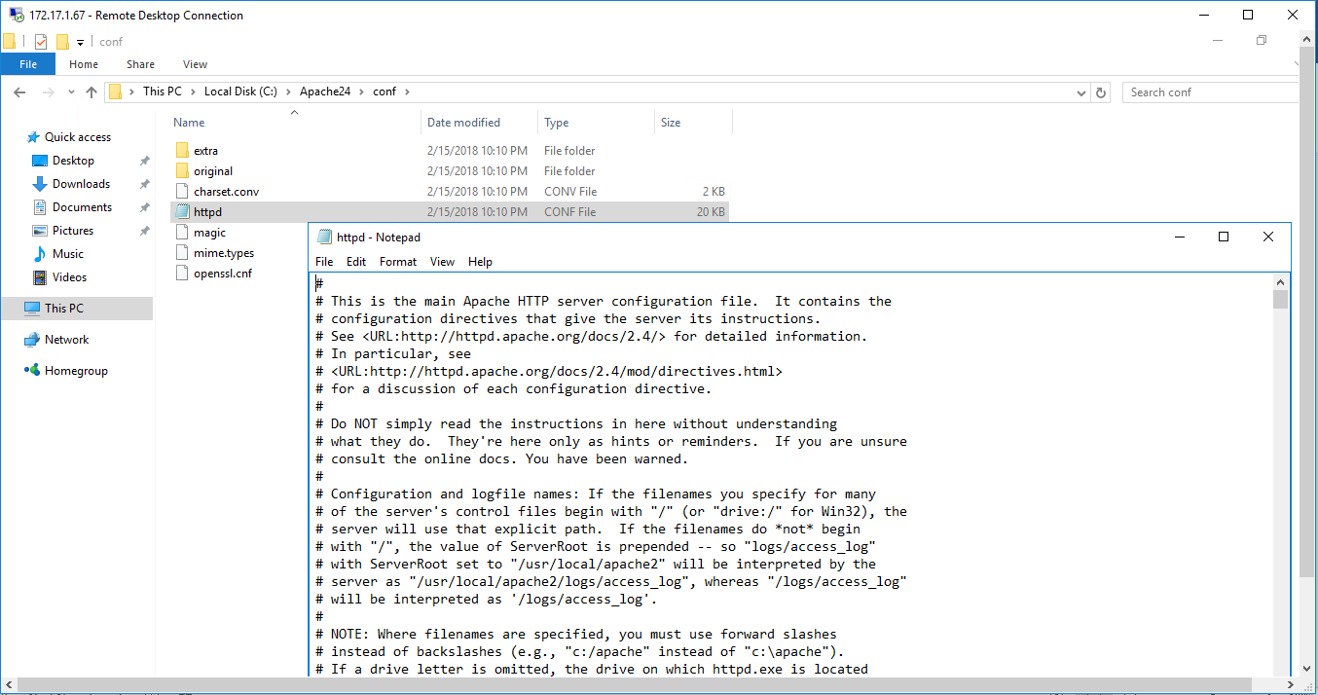Open Notepad's Help menu
Image resolution: width=1318 pixels, height=695 pixels.
click(480, 262)
